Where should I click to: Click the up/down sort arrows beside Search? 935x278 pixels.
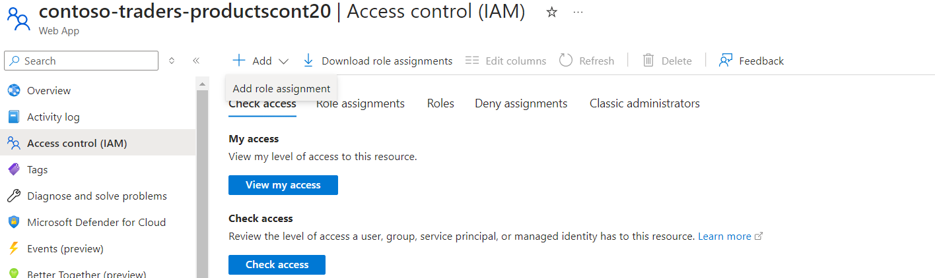172,61
